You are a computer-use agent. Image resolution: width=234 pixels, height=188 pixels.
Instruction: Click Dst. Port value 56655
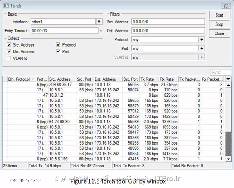pos(133,101)
